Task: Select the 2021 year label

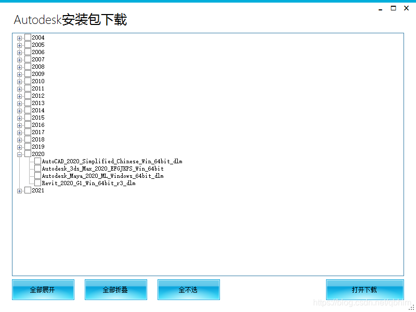Action: pyautogui.click(x=38, y=190)
